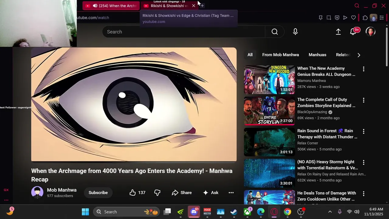Open browser extensions puzzle icon
389x219 pixels.
click(x=365, y=18)
